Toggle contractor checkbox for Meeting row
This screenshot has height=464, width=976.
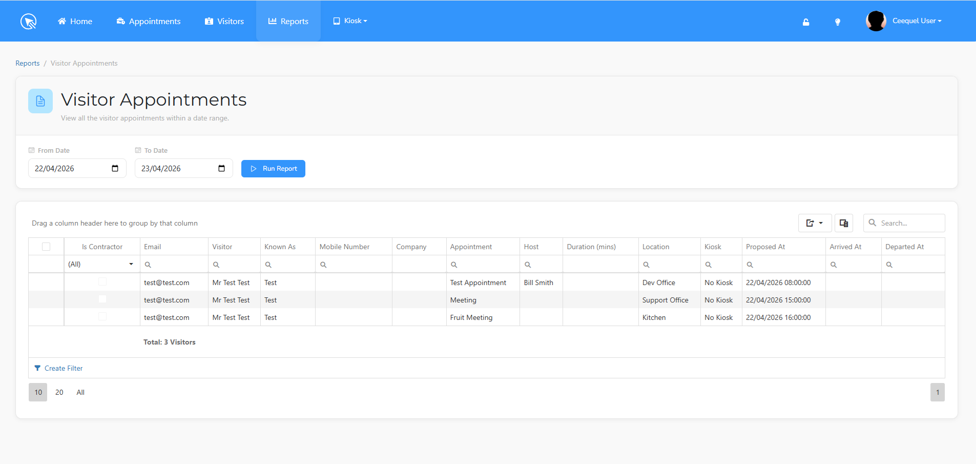coord(102,299)
